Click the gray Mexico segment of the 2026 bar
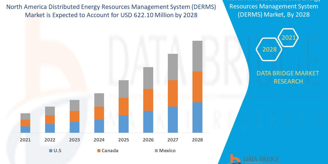The height and width of the screenshot is (164, 328). (148, 78)
